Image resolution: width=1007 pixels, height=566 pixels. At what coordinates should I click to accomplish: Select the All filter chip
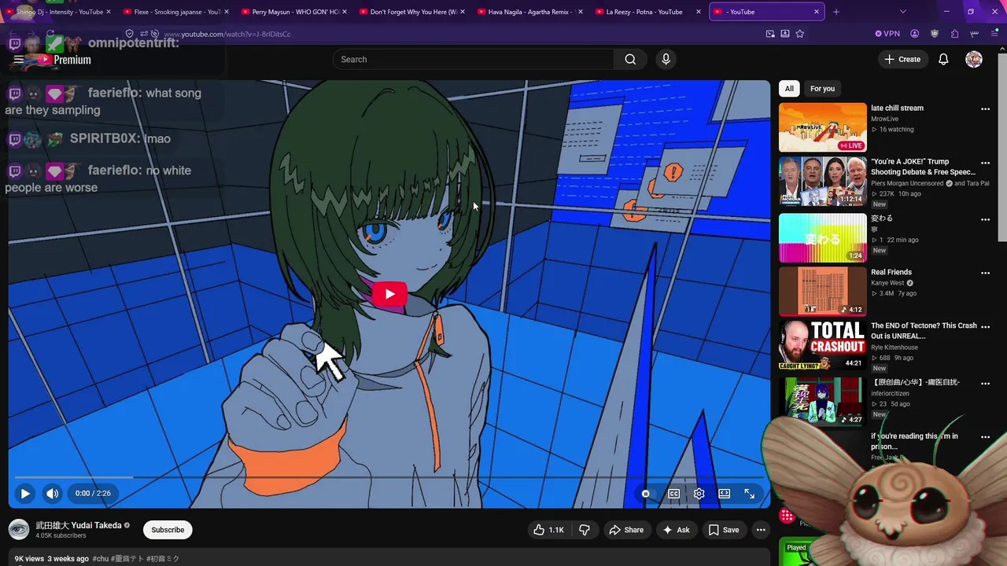coord(789,89)
